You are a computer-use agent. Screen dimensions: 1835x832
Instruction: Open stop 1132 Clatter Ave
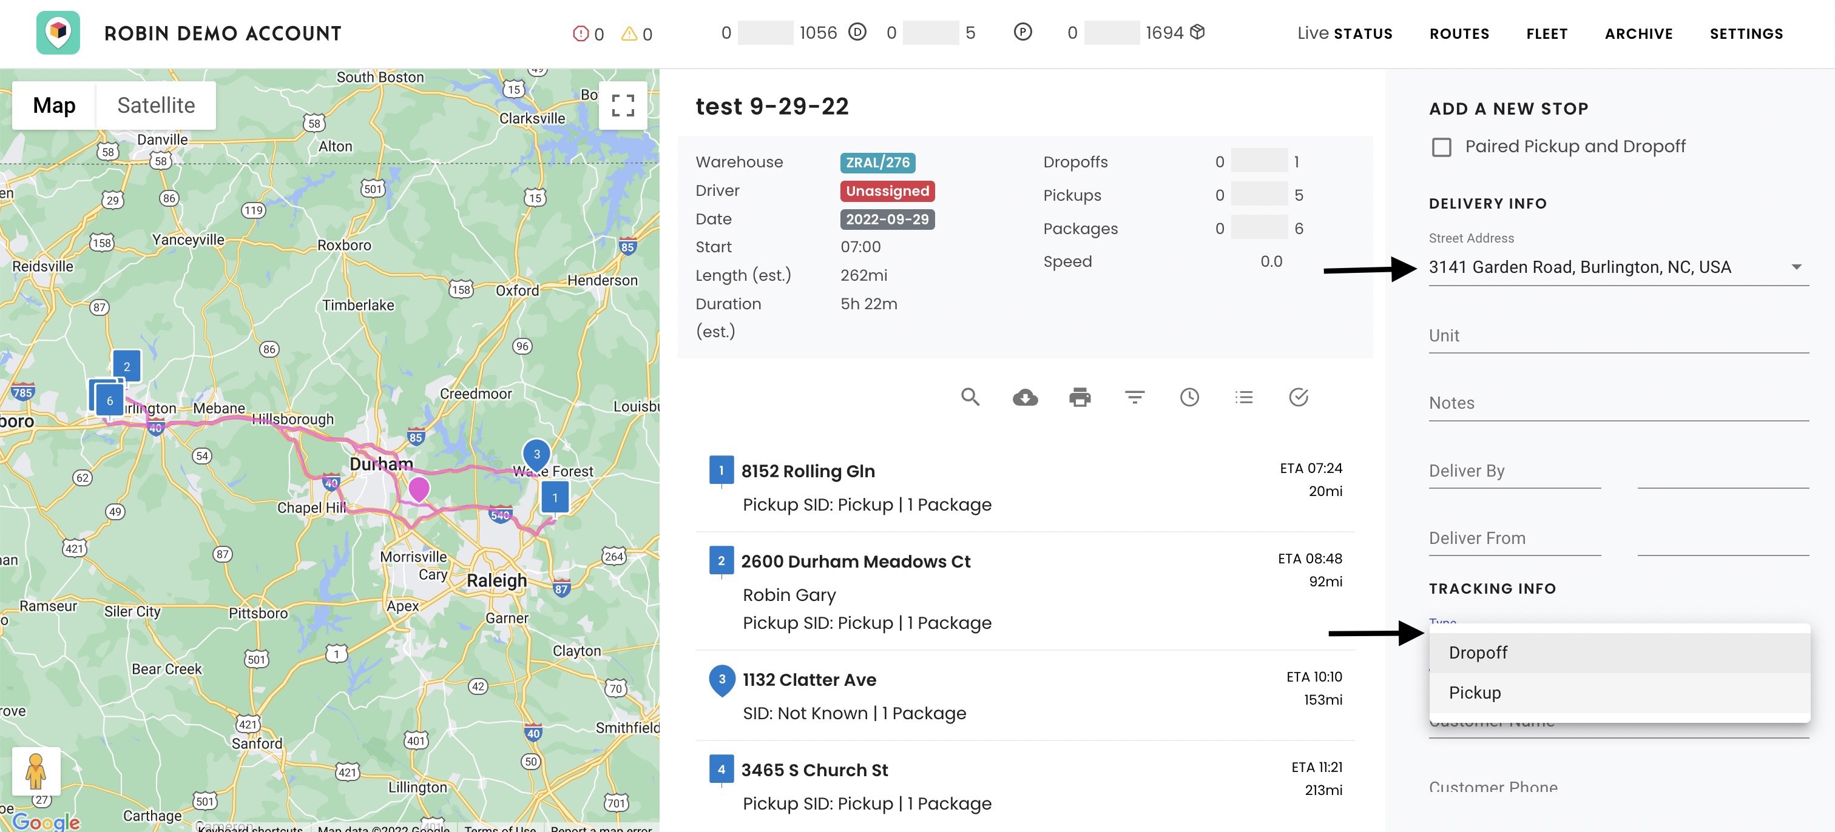coord(808,680)
